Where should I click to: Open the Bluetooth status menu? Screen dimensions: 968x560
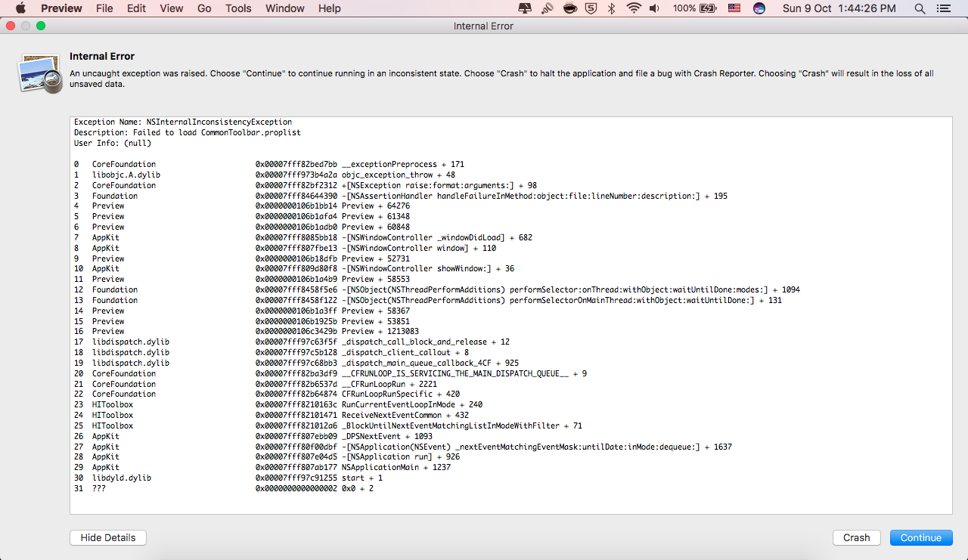(x=612, y=8)
